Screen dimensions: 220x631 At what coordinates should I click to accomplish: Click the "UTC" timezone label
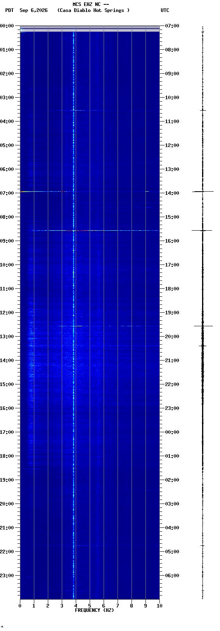coord(165,10)
